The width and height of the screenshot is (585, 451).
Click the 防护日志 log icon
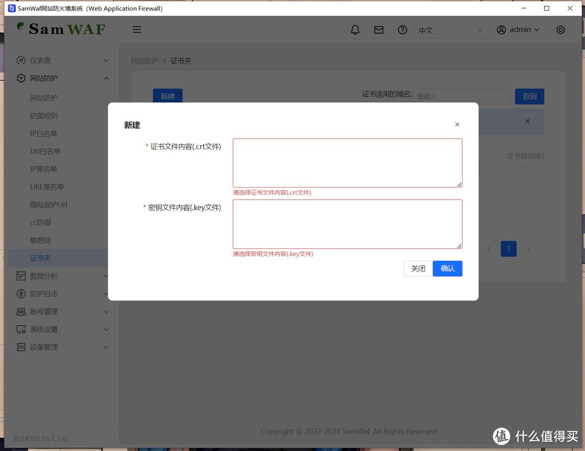[20, 294]
